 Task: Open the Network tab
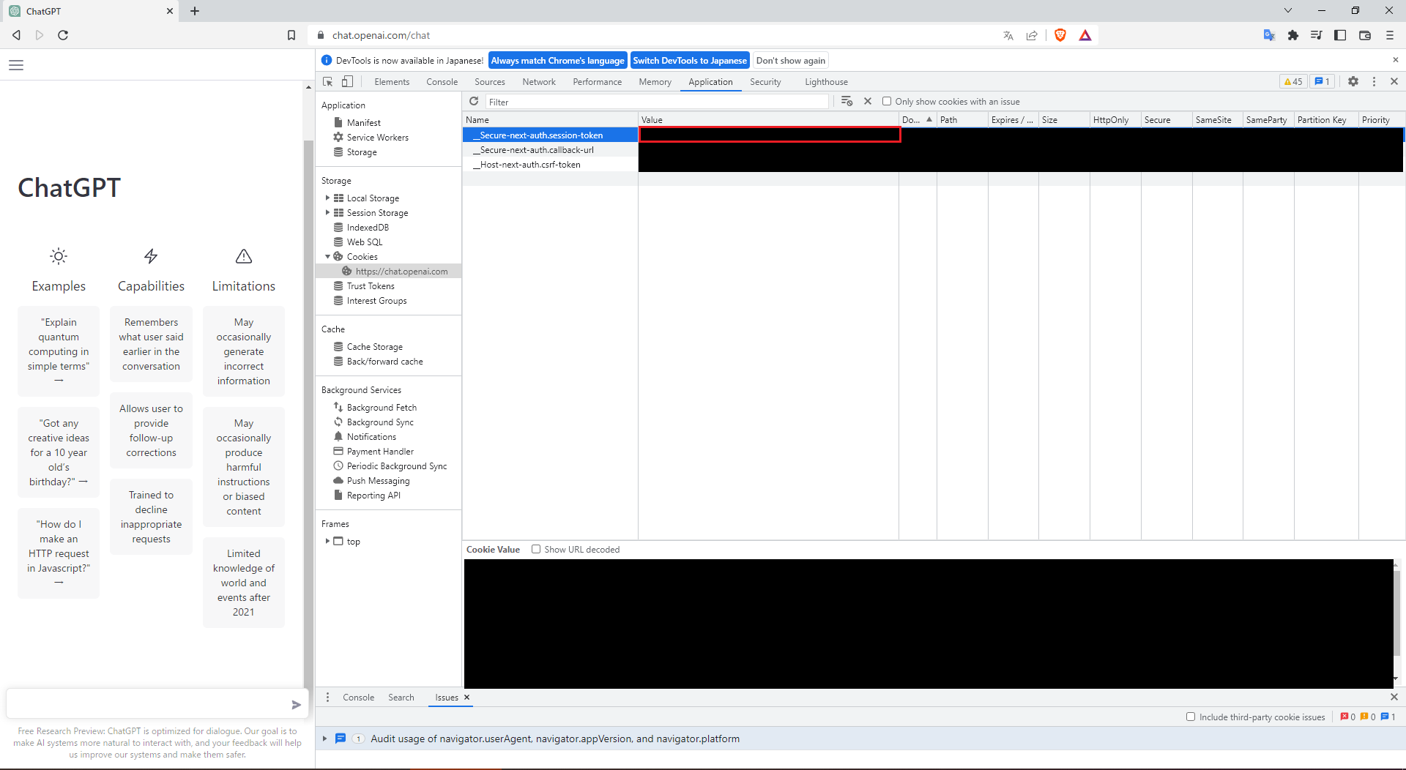(x=539, y=81)
